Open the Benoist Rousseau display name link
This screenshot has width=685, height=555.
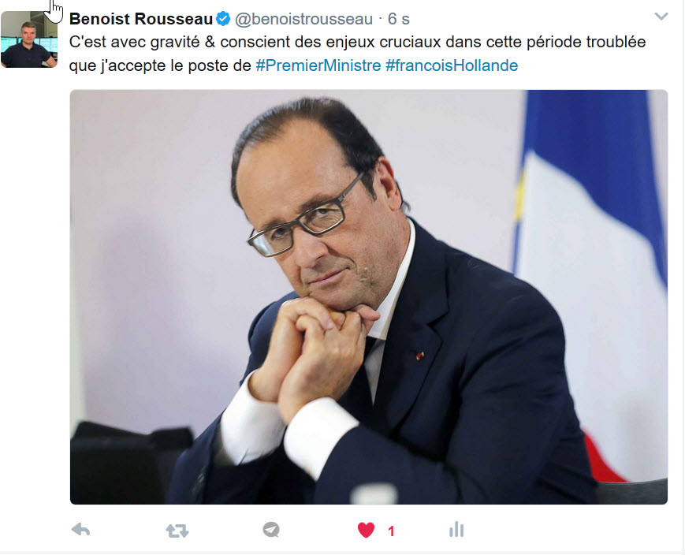[x=140, y=19]
